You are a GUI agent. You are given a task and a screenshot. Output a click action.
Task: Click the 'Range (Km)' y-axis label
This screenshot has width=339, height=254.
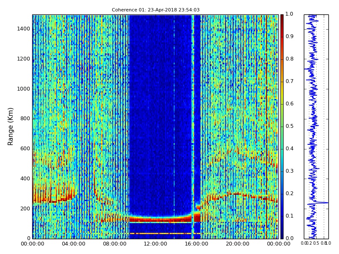point(10,127)
